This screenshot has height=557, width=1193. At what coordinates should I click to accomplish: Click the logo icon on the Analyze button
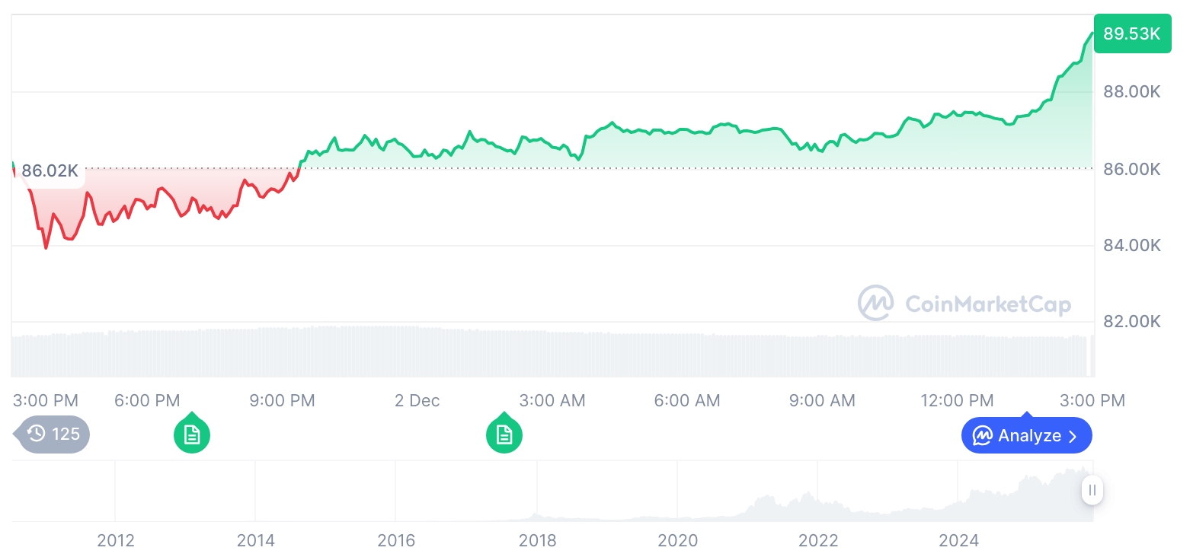click(x=982, y=436)
